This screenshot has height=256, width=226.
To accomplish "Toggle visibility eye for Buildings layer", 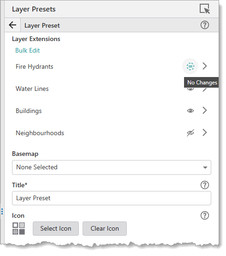I will coord(190,111).
